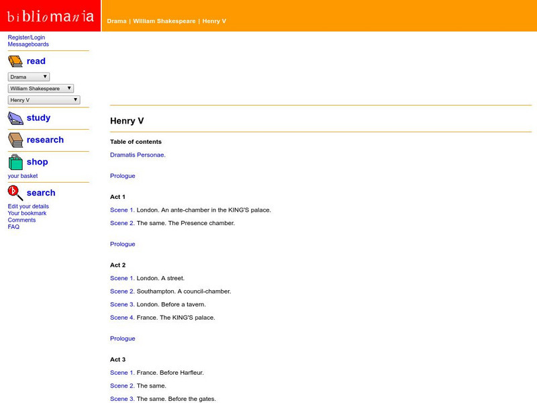
Task: Open the Prologue before Act 1
Action: click(123, 176)
